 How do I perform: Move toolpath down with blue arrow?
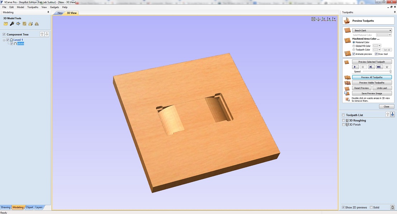392,115
